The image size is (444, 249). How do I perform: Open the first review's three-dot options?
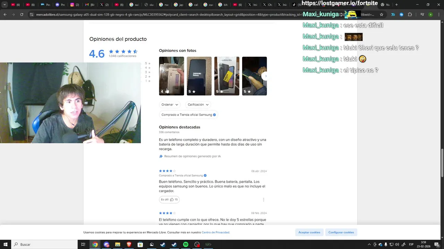tap(264, 200)
